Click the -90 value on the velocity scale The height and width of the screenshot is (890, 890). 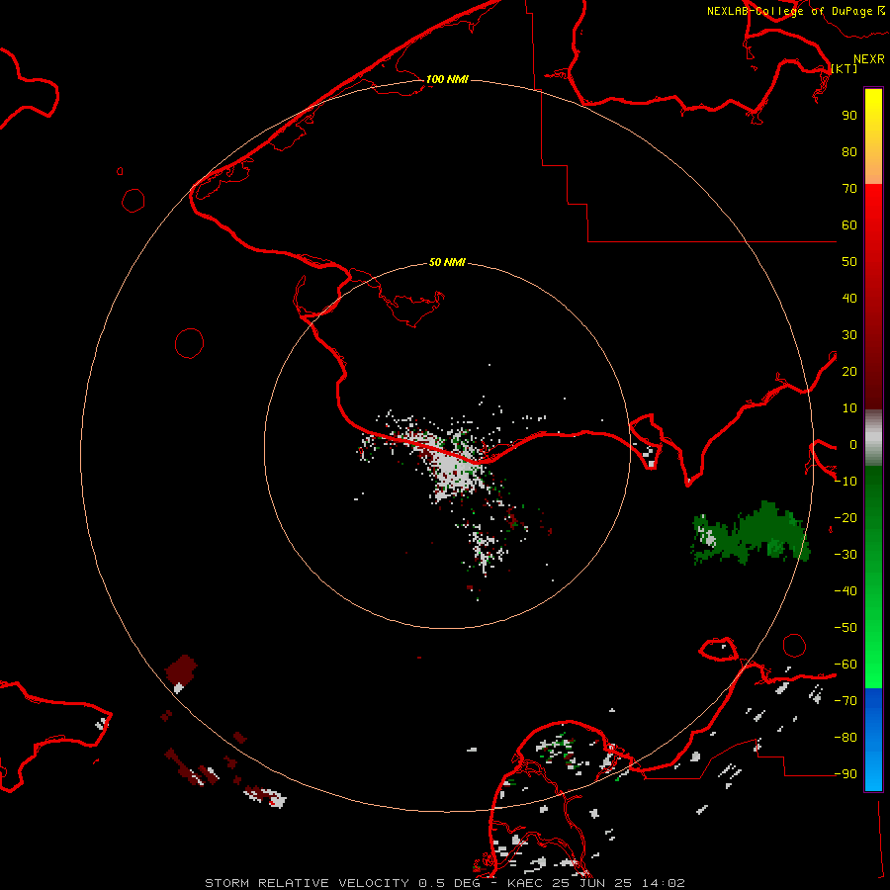coord(845,773)
